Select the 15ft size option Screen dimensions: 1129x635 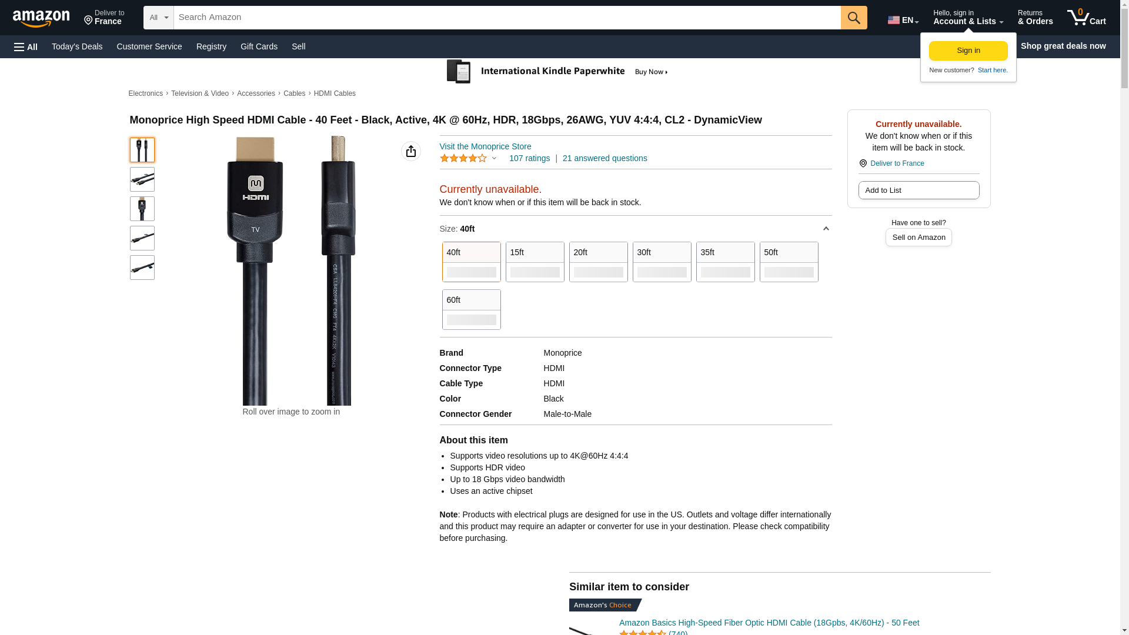tap(535, 262)
